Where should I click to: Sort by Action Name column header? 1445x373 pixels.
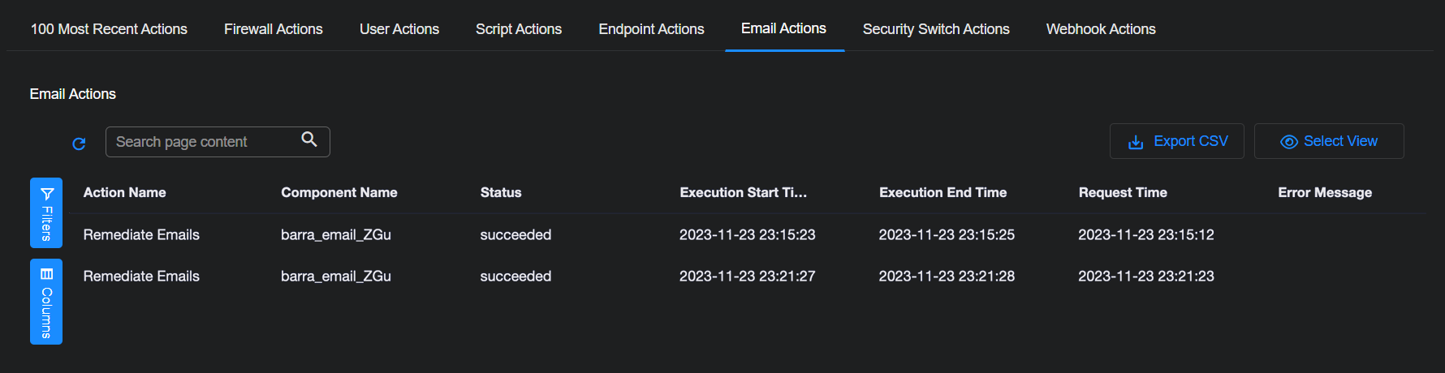(124, 192)
